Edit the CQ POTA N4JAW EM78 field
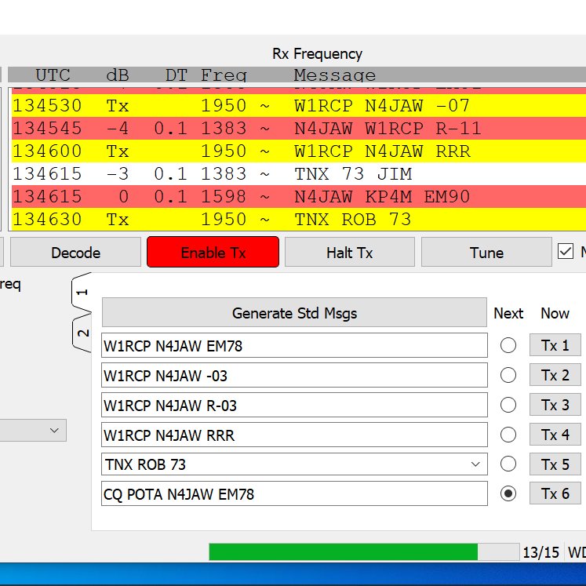The image size is (586, 586). click(x=294, y=493)
